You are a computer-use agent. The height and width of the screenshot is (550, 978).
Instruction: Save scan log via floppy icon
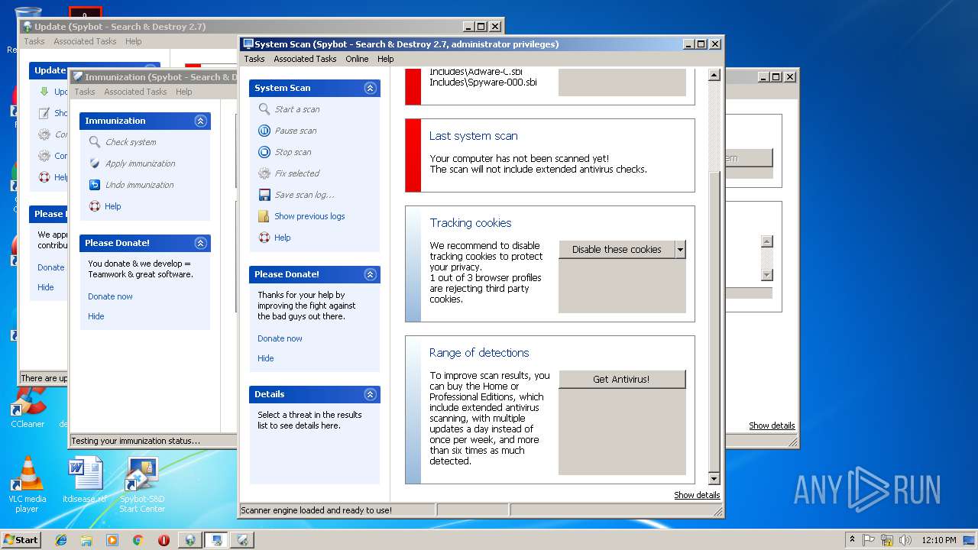(x=264, y=195)
